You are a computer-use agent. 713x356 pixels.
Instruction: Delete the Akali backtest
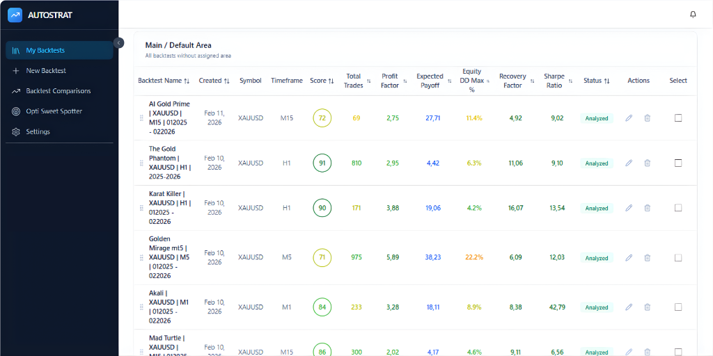tap(647, 307)
